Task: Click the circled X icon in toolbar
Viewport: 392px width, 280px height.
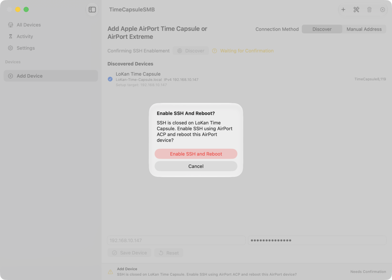Action: 383,9
